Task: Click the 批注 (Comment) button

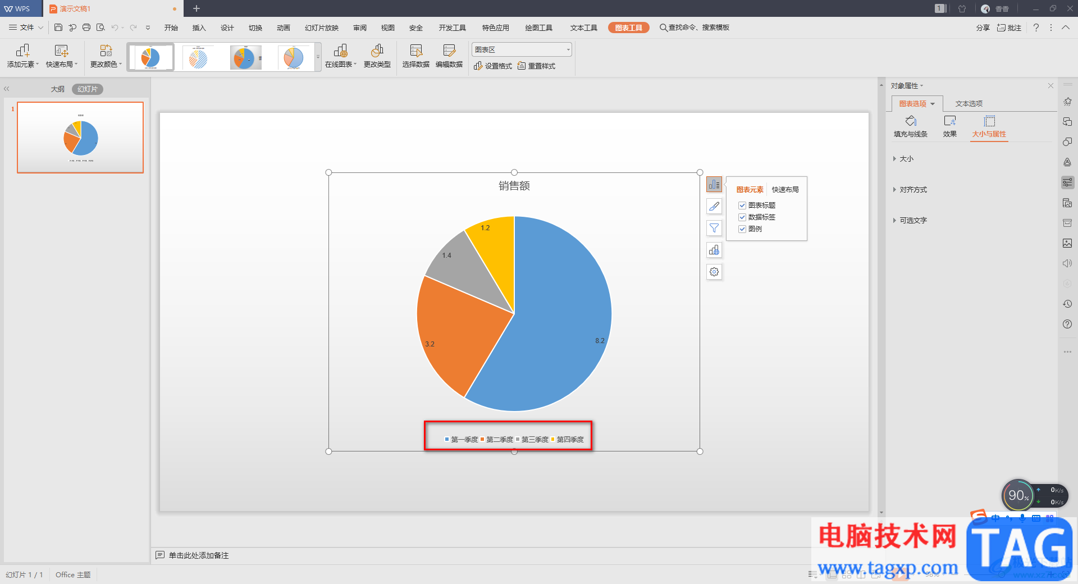Action: click(1009, 28)
